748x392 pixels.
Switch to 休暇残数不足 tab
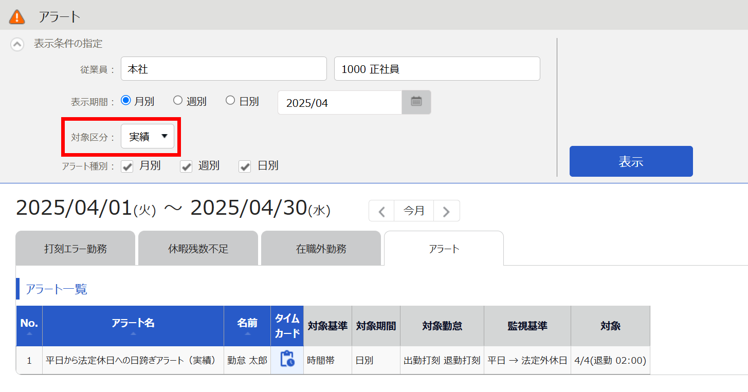[x=198, y=249]
